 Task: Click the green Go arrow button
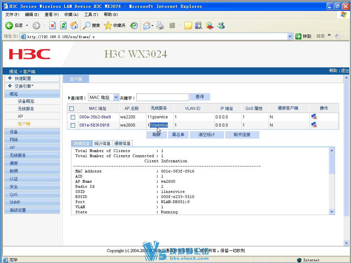click(298, 36)
